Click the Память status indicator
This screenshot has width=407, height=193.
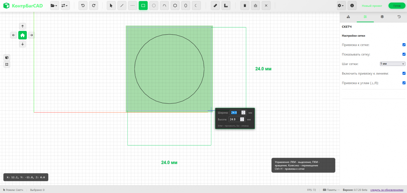331,190
